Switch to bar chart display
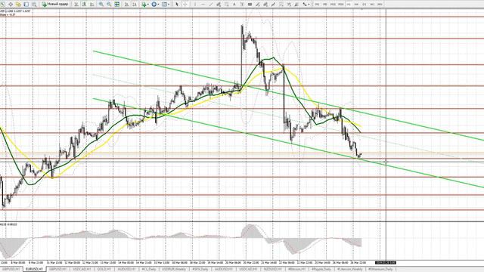484x272 pixels. tap(76, 5)
